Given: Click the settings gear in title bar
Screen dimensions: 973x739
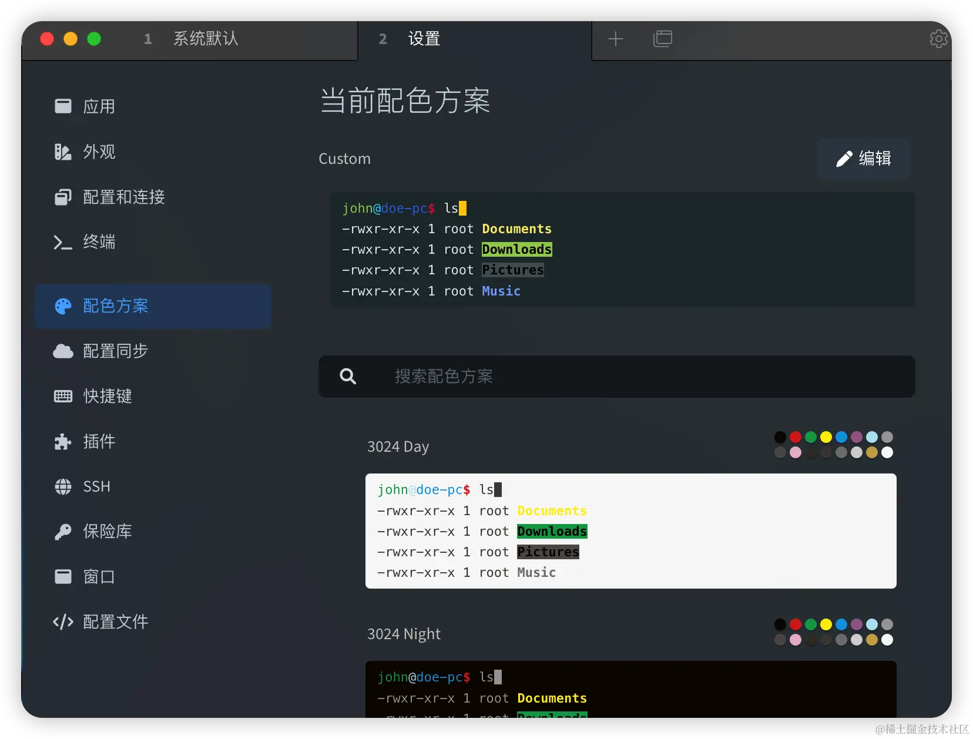Looking at the screenshot, I should coord(938,39).
